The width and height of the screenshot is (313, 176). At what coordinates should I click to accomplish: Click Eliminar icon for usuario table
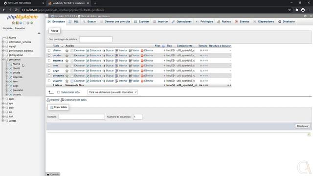pos(142,81)
